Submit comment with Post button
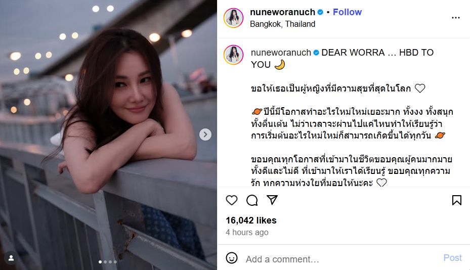The width and height of the screenshot is (470, 270). (452, 258)
